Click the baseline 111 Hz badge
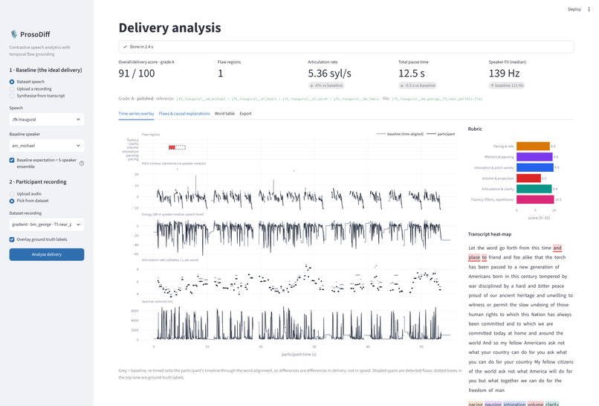 [x=507, y=86]
